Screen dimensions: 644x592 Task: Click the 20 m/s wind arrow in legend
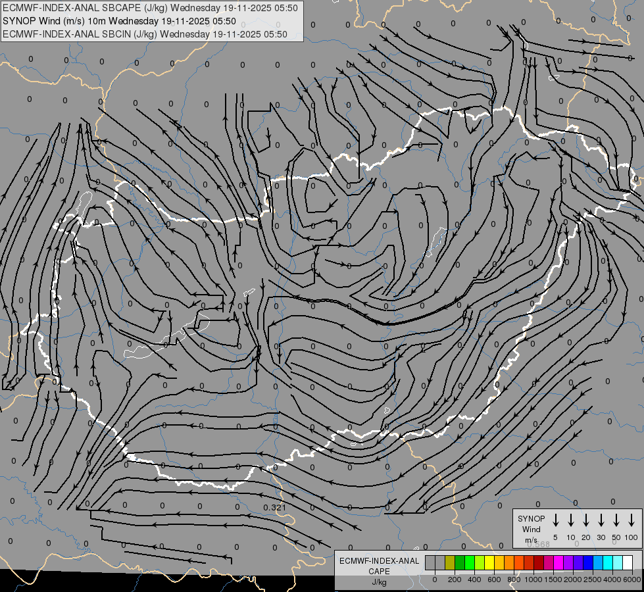pyautogui.click(x=586, y=520)
